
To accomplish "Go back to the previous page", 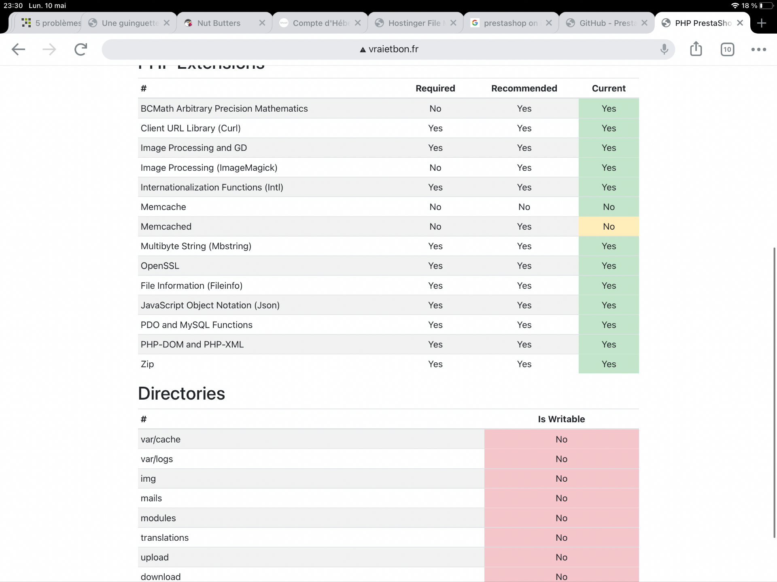I will [x=18, y=49].
